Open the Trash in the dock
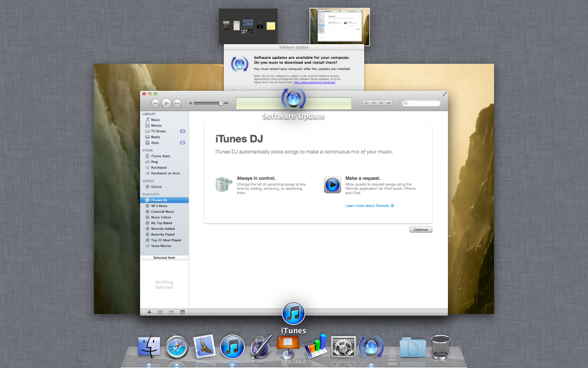The width and height of the screenshot is (588, 368). point(441,347)
